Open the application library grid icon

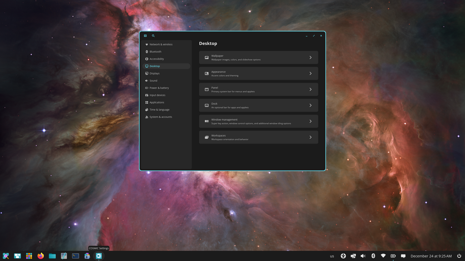[29, 256]
